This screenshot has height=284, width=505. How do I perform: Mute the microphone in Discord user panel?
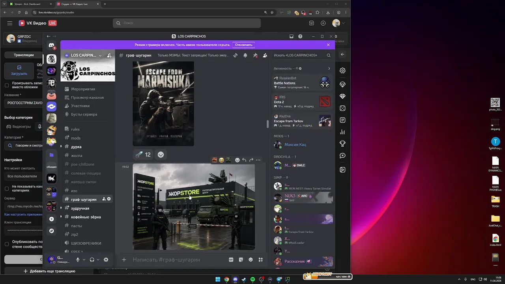click(x=78, y=260)
